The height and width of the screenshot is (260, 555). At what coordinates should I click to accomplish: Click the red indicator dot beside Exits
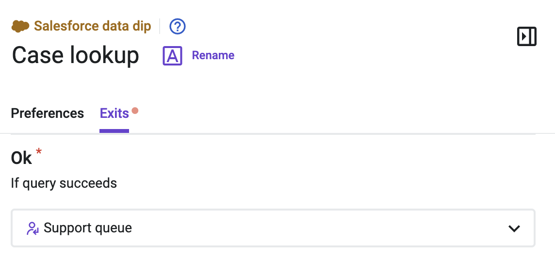click(x=135, y=111)
